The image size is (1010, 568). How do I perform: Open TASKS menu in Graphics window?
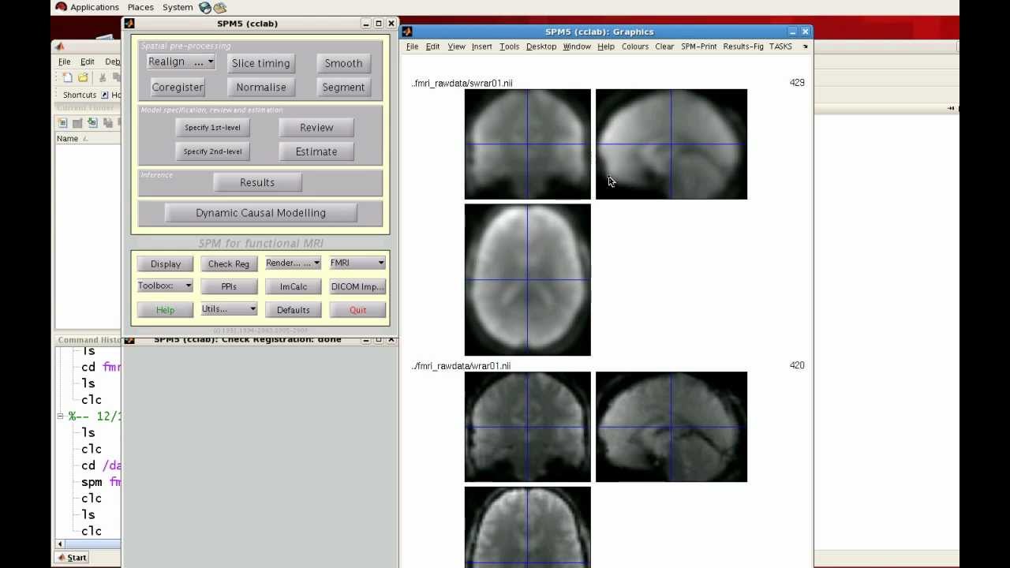[x=780, y=47]
